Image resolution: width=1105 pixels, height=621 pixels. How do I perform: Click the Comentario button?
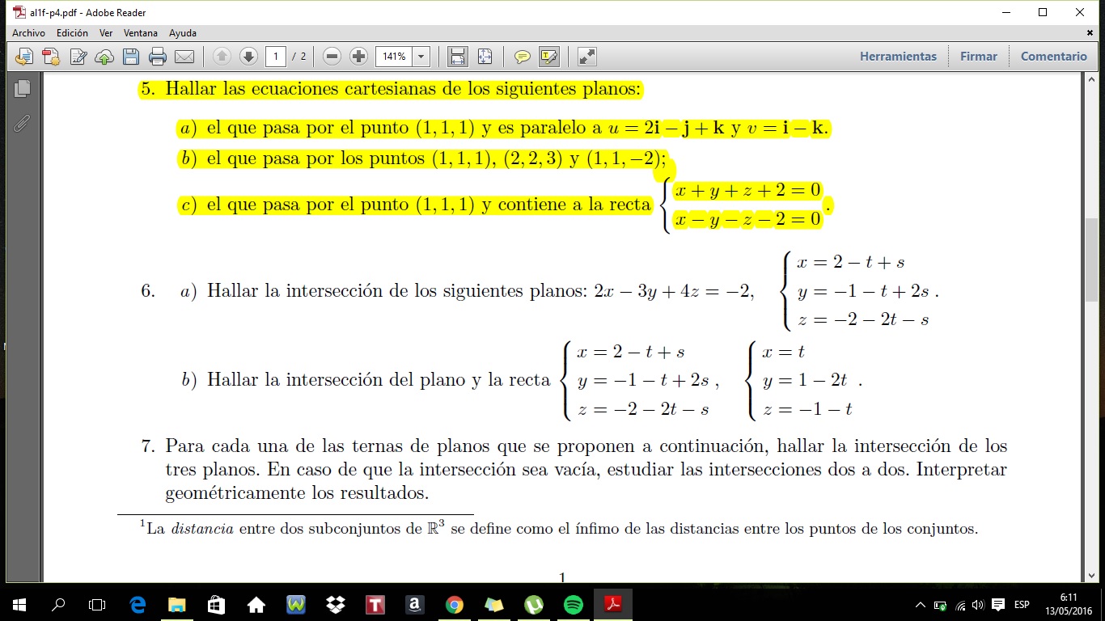1053,57
